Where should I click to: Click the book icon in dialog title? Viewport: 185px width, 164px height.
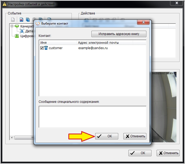pos(37,24)
